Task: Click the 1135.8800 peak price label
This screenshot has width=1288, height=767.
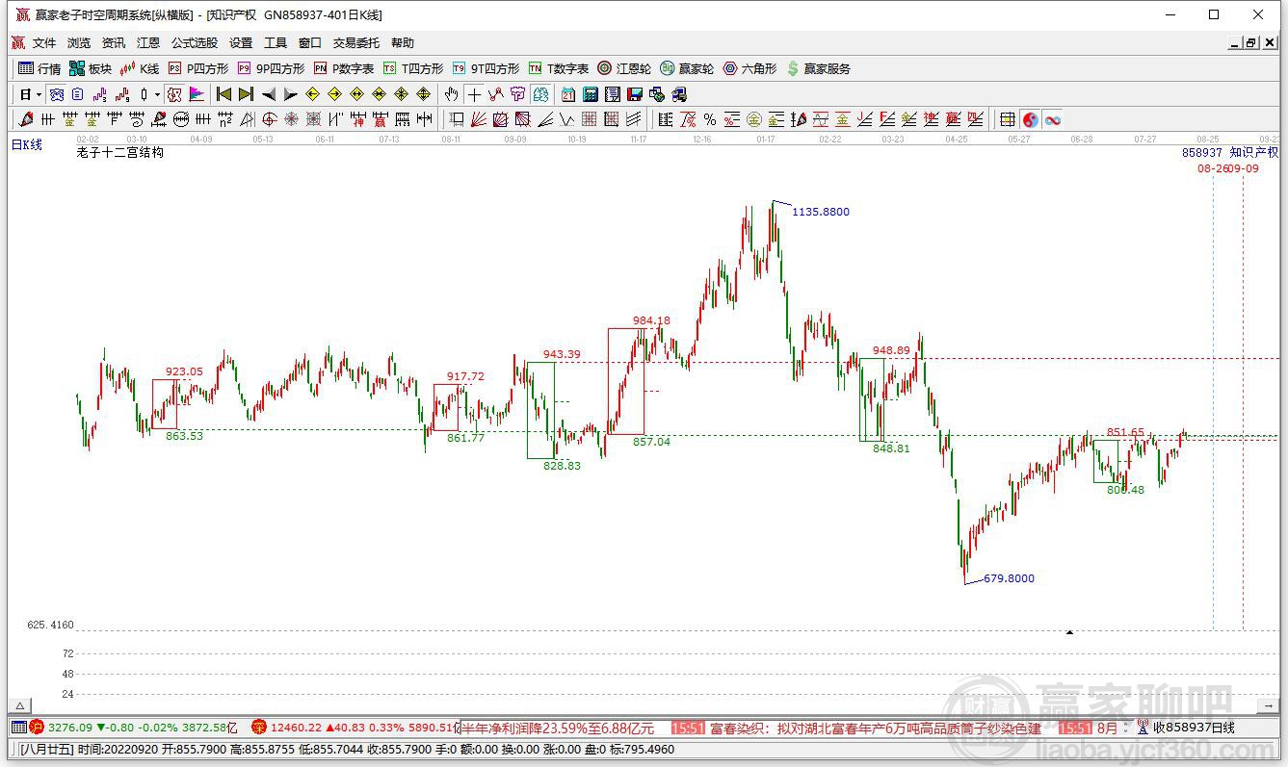Action: point(821,212)
